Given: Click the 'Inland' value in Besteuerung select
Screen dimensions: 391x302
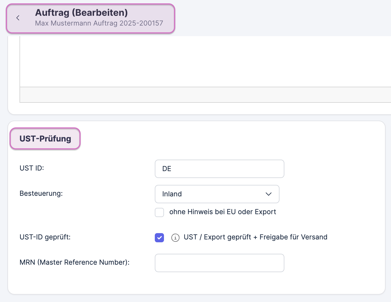Looking at the screenshot, I should click(x=172, y=194).
